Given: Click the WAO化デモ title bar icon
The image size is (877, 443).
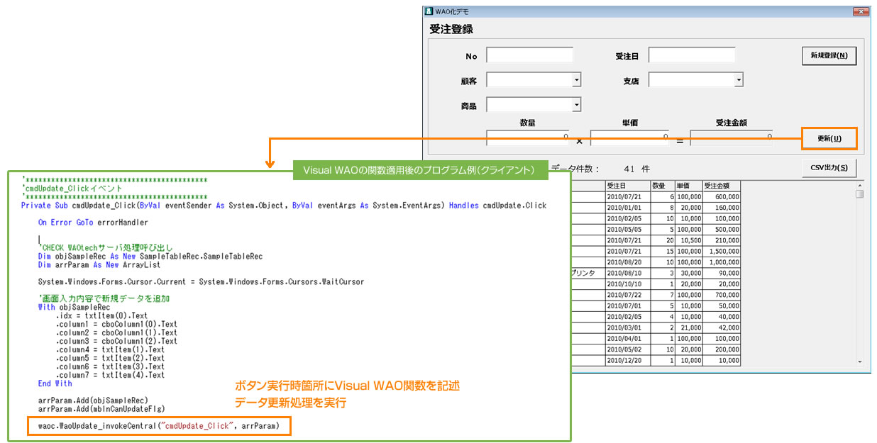Looking at the screenshot, I should (x=428, y=11).
